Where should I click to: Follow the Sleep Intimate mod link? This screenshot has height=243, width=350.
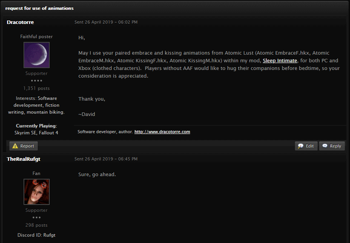click(280, 60)
